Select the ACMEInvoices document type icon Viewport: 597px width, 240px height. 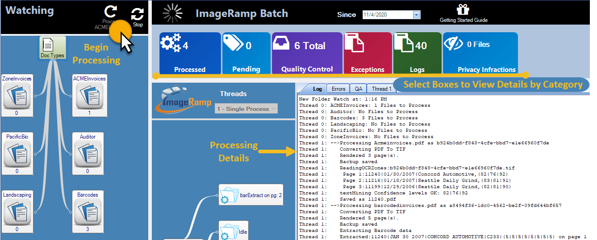click(89, 95)
